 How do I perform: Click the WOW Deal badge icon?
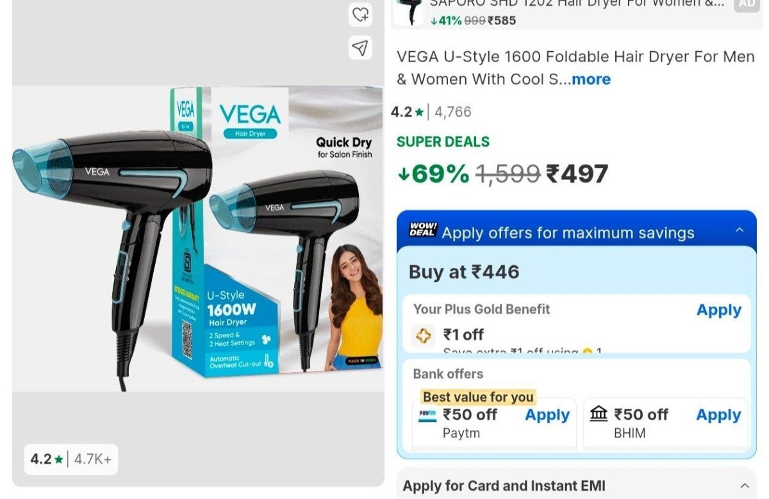[422, 230]
